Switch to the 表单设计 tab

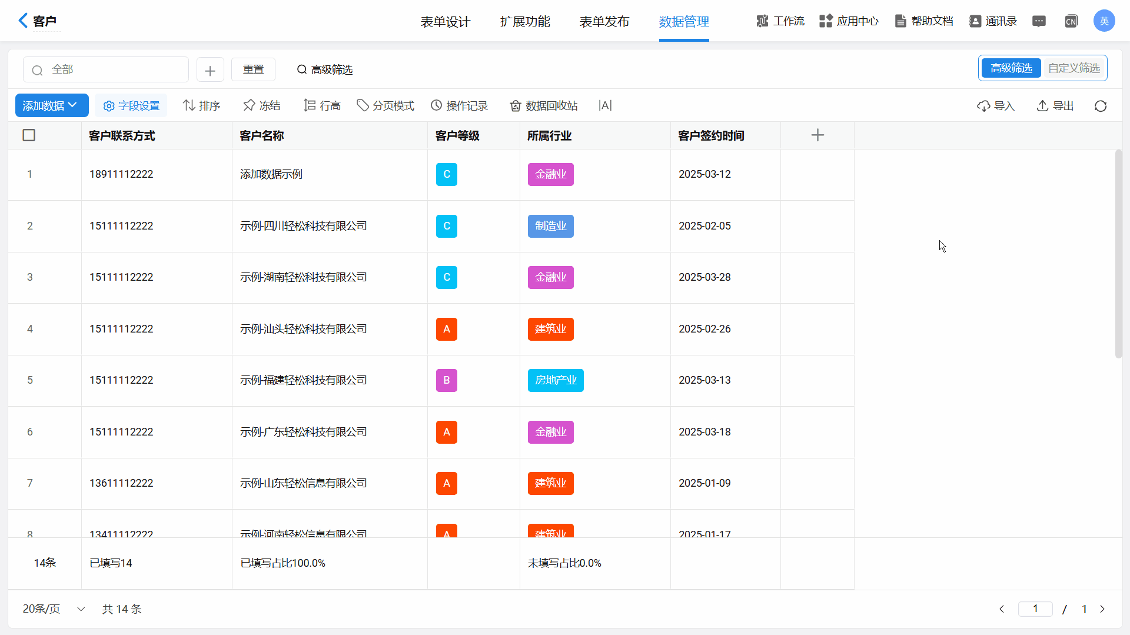pos(445,22)
